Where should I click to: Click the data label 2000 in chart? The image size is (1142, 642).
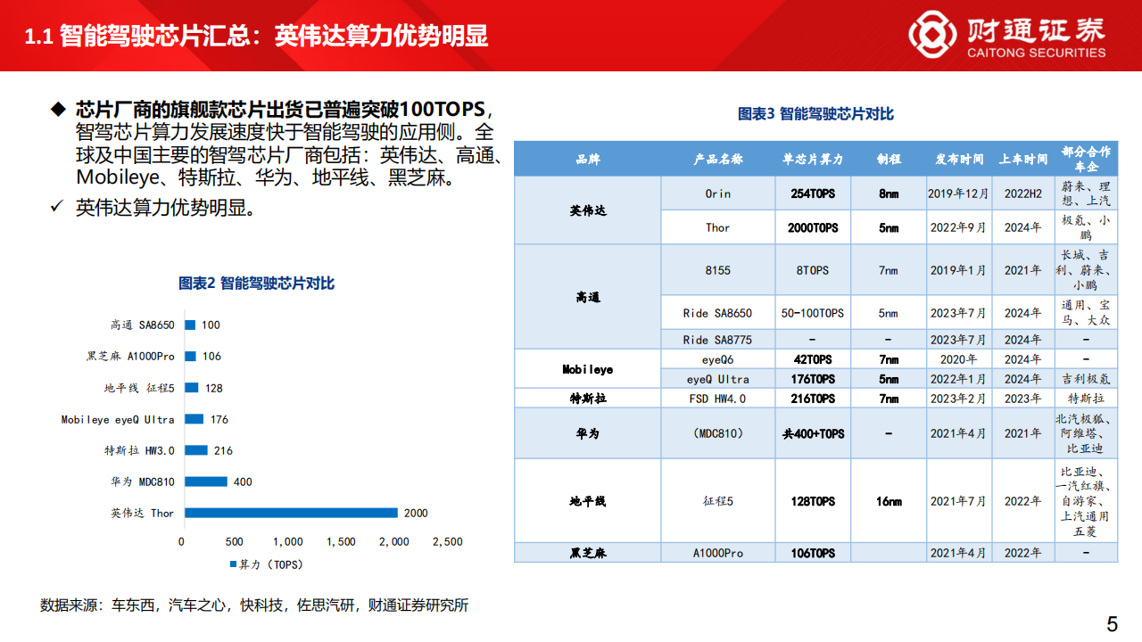tap(416, 513)
